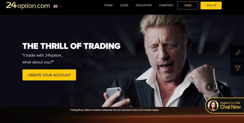Click the binary options risk warning text
This screenshot has width=244, height=123.
tap(114, 110)
